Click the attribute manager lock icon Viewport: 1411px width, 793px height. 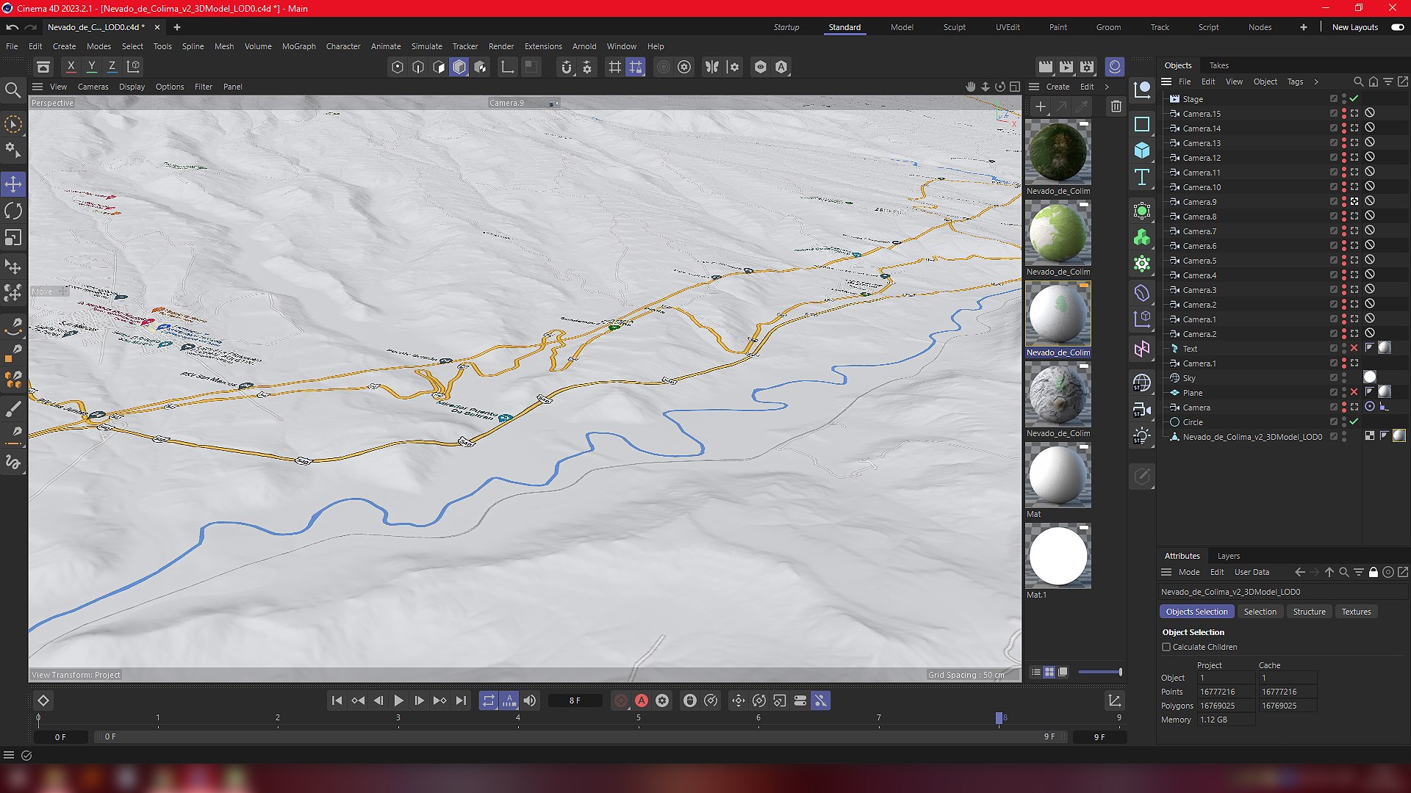point(1373,572)
